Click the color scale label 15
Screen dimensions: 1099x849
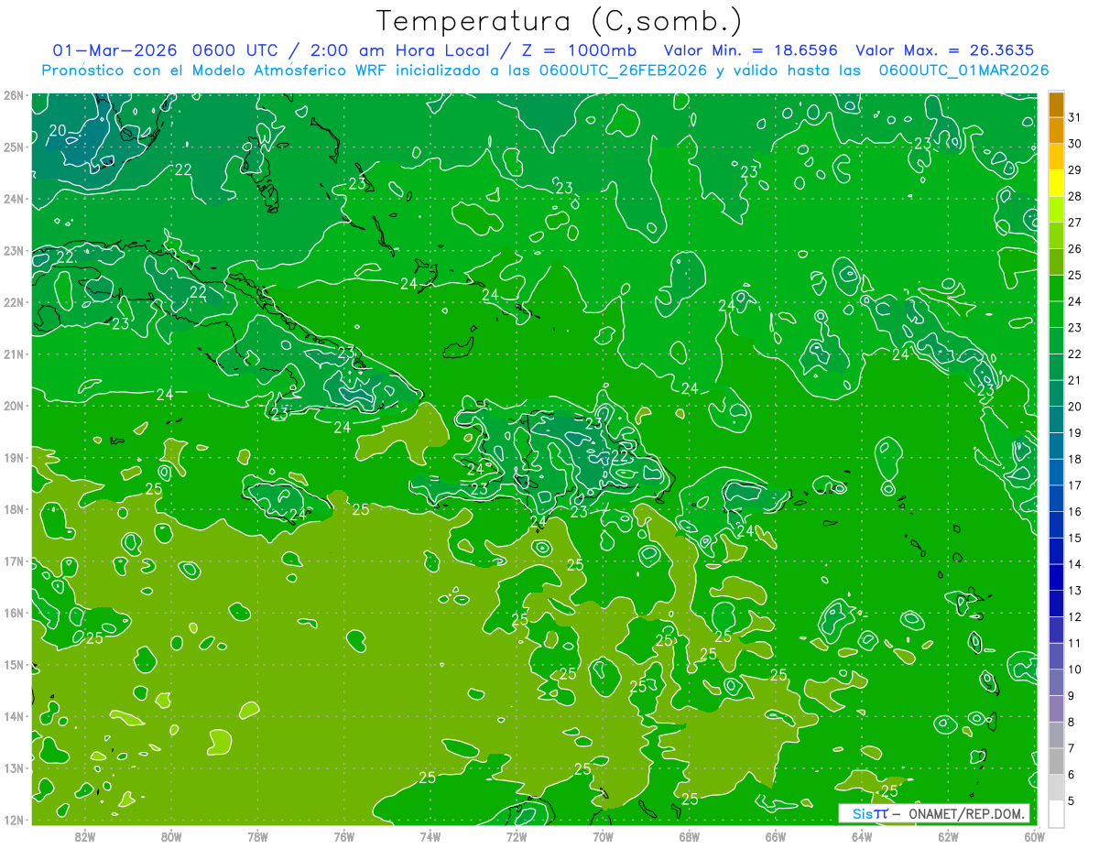[1074, 538]
